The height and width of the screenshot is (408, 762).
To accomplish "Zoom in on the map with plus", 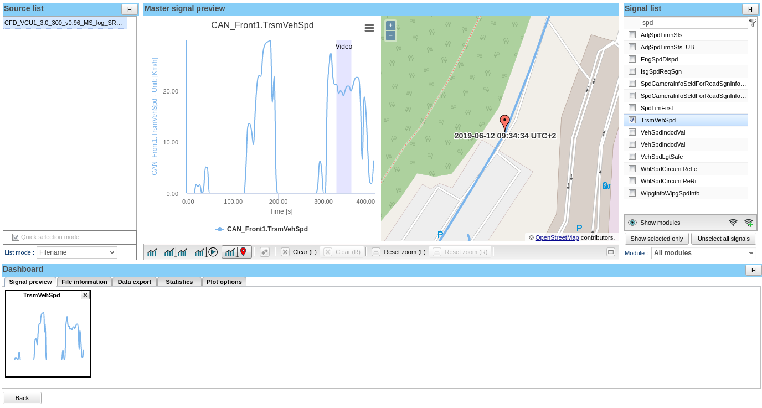I will click(x=390, y=25).
